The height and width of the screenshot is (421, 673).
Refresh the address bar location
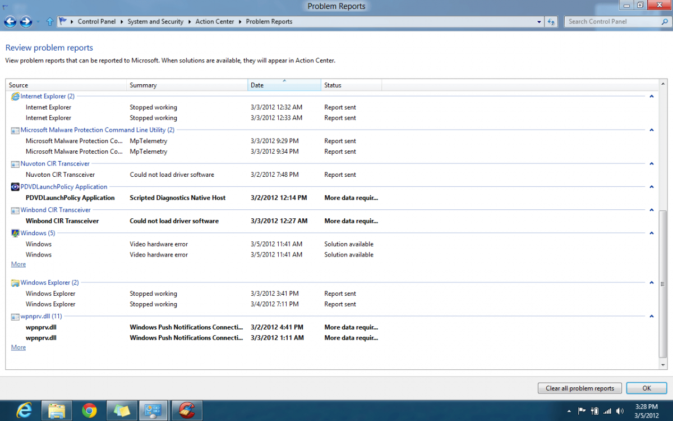pyautogui.click(x=552, y=22)
